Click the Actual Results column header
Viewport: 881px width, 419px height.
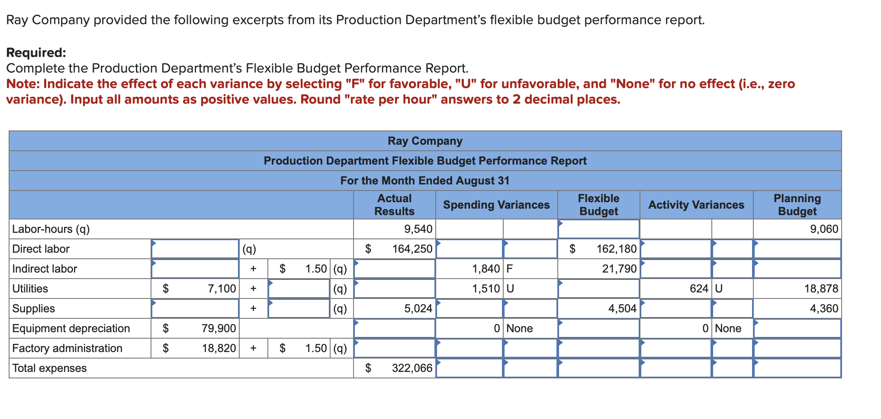click(x=394, y=205)
